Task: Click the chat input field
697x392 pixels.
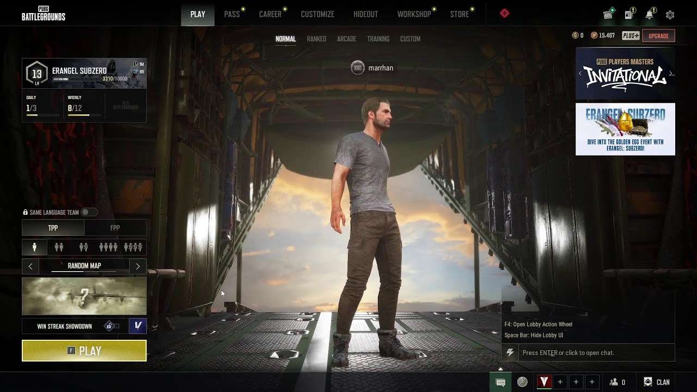Action: click(x=596, y=353)
